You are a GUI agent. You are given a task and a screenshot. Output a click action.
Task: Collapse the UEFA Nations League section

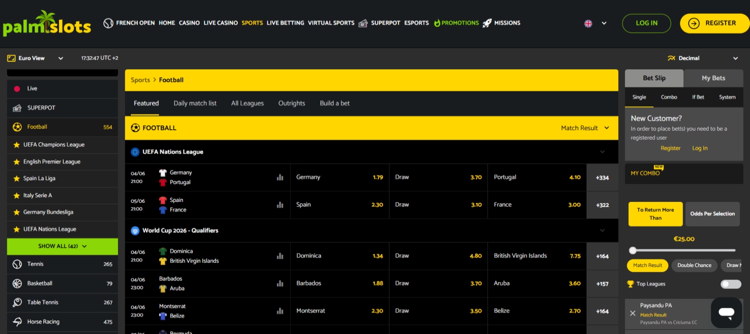(x=602, y=152)
